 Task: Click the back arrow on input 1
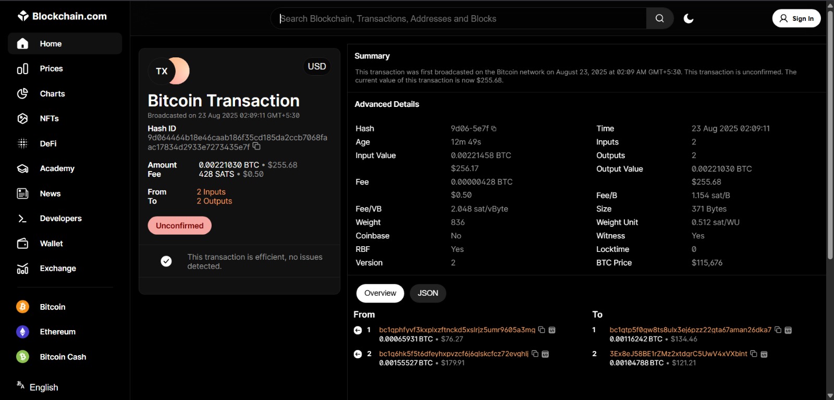358,330
